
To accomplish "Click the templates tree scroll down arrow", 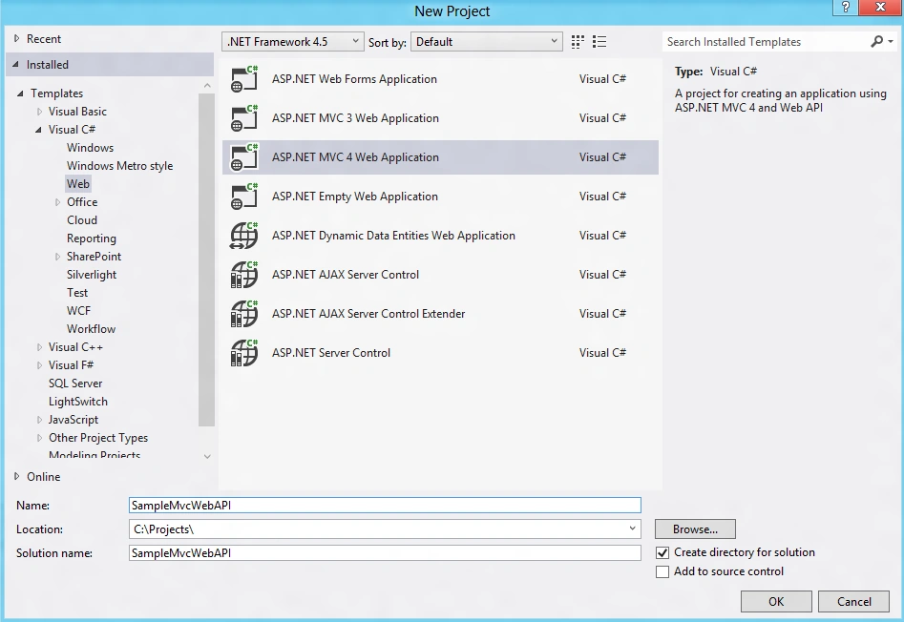I will 207,456.
